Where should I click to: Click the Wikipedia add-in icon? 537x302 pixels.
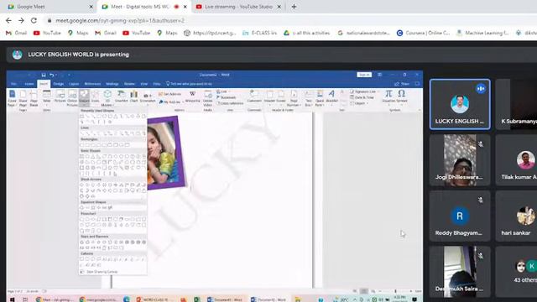point(192,96)
